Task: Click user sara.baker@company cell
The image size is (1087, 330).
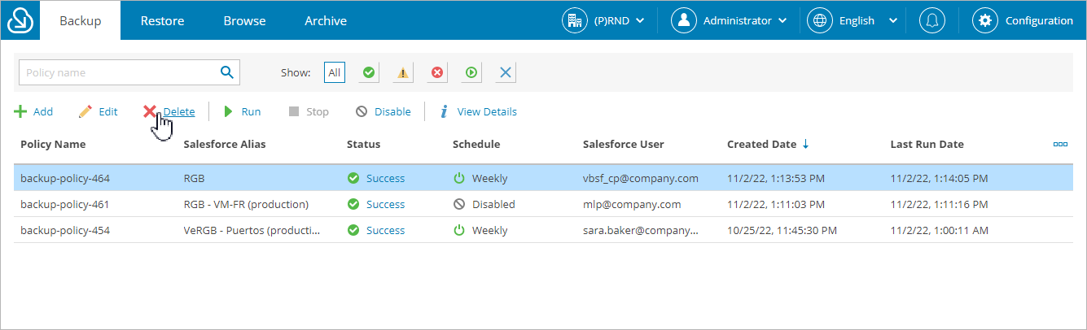Action: click(641, 230)
